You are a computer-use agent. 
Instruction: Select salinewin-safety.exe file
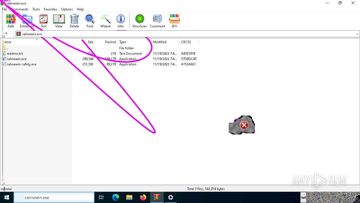tap(22, 64)
